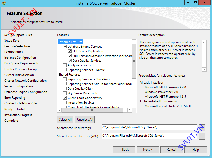
Task: Toggle Full-Text and Semantic Extractions checkbox
Action: tap(70, 56)
